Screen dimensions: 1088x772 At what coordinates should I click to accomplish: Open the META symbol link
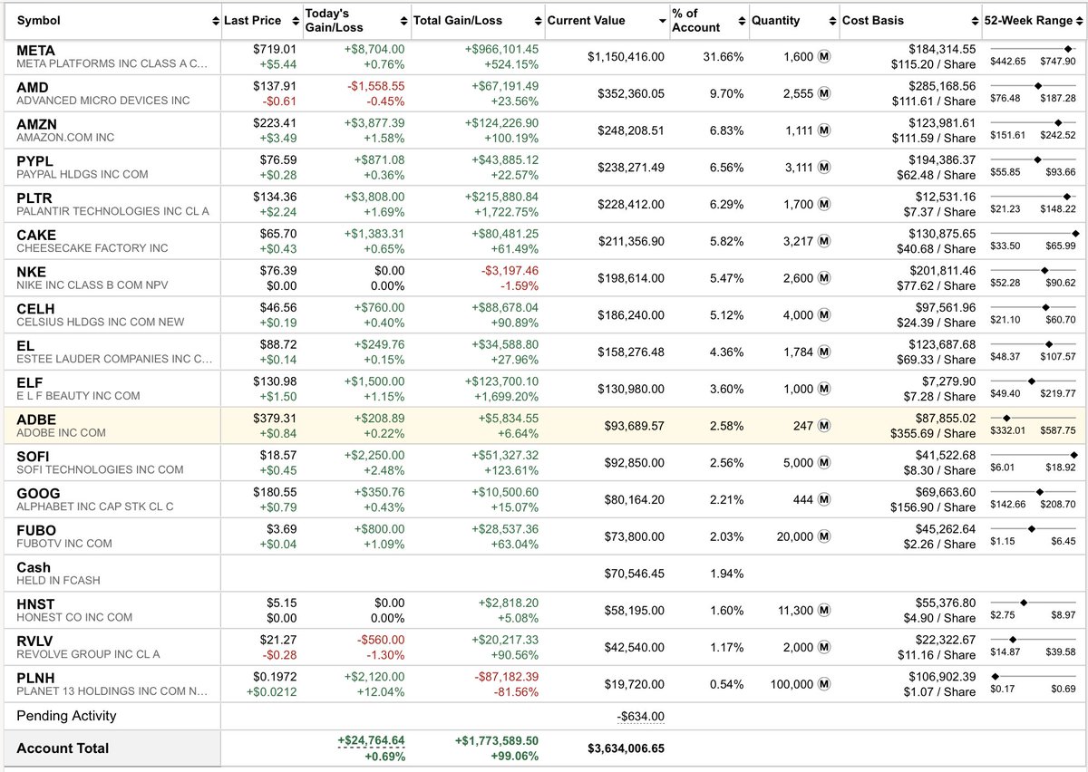pyautogui.click(x=36, y=50)
